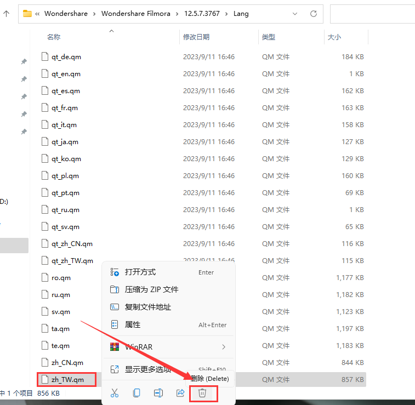The width and height of the screenshot is (415, 405).
Task: Select the file qt_pt.qm
Action: coord(65,193)
